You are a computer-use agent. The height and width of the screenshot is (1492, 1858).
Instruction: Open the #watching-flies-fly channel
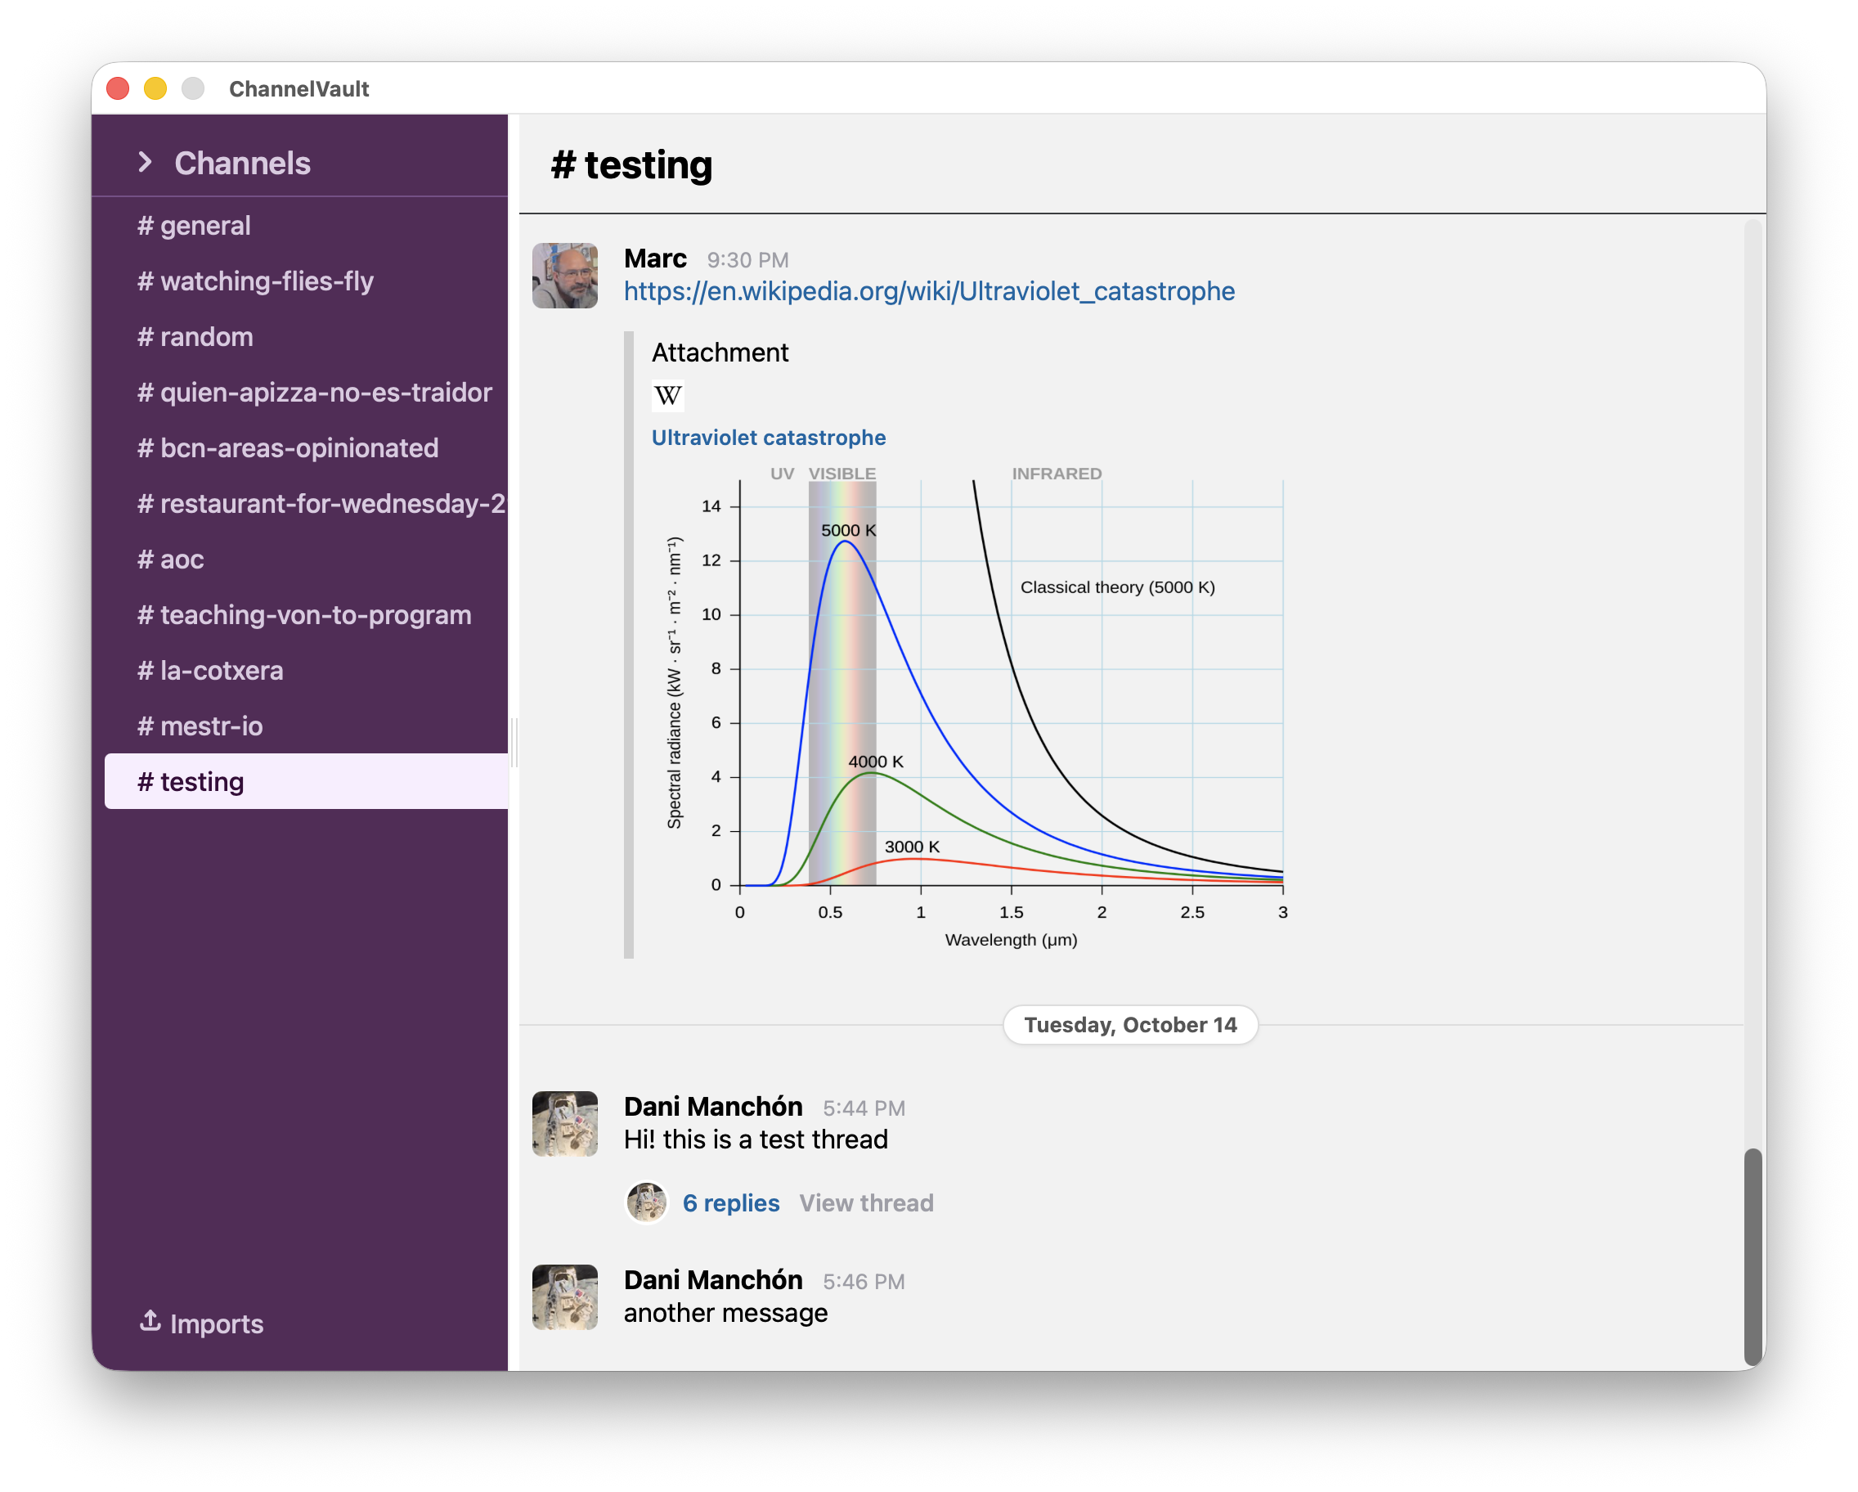coord(300,281)
